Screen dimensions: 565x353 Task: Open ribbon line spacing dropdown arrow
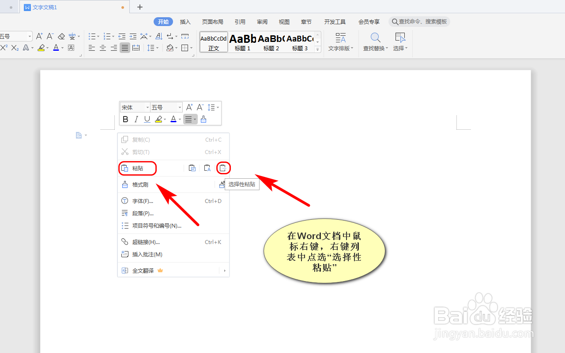point(157,48)
